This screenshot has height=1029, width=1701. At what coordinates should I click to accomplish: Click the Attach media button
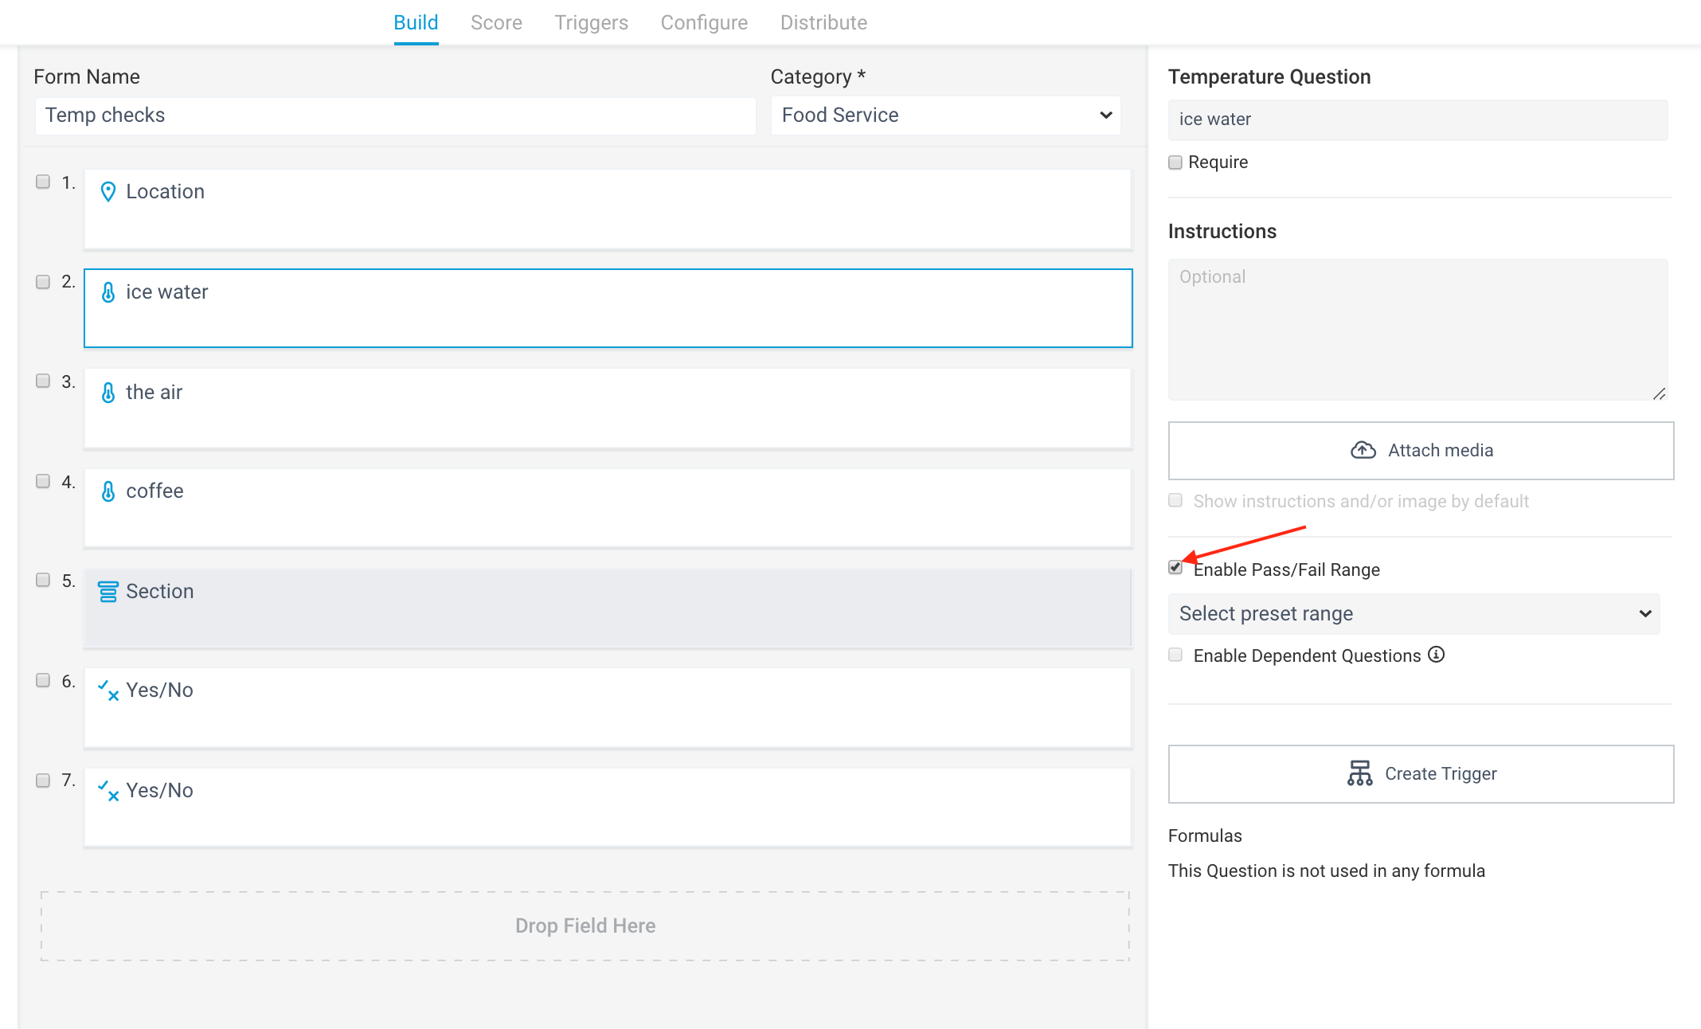click(1420, 450)
